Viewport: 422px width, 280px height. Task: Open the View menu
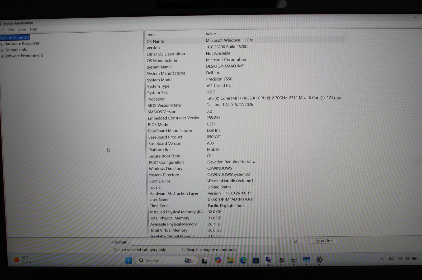tap(22, 29)
